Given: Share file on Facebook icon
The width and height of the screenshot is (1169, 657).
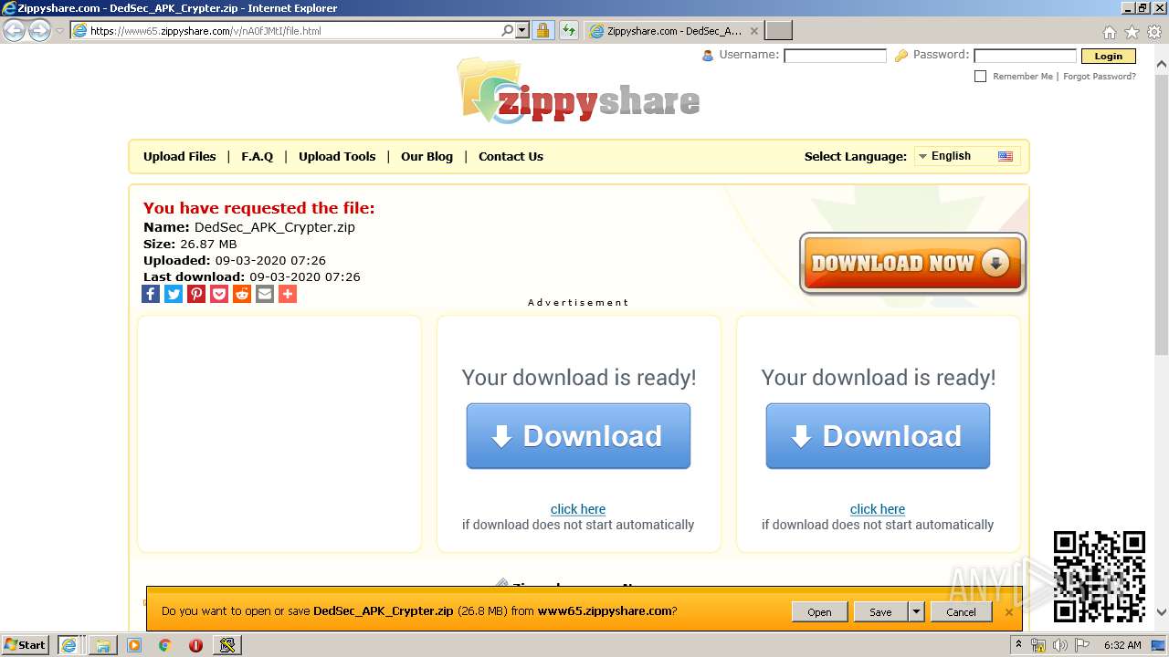Looking at the screenshot, I should coord(151,294).
